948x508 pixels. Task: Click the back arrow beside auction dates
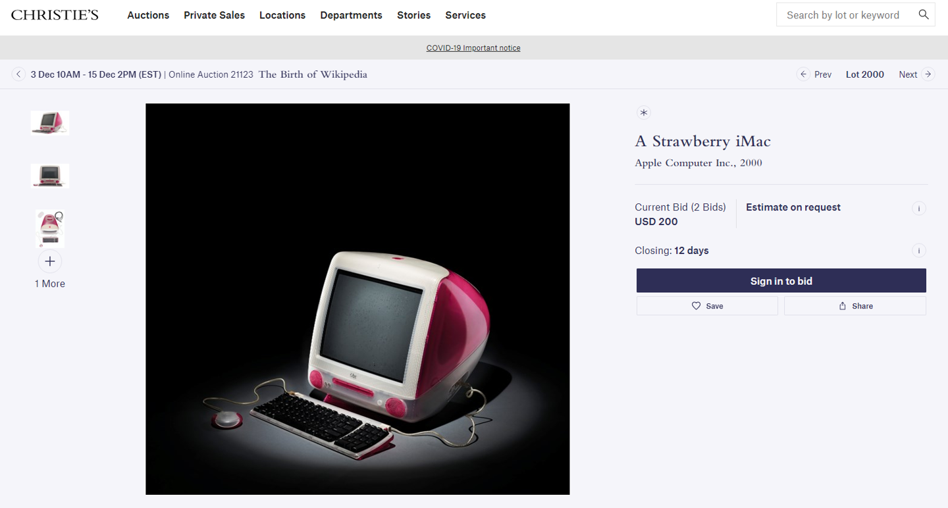click(18, 74)
